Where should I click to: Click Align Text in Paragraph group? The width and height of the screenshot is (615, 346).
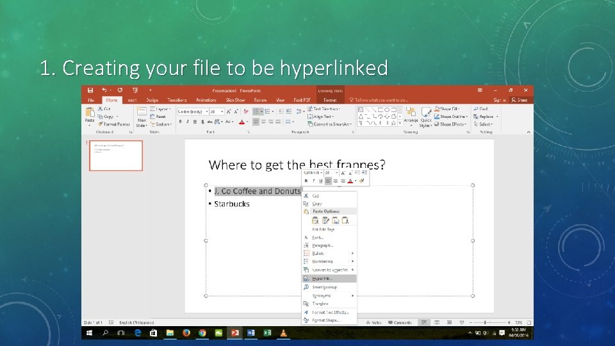click(321, 117)
